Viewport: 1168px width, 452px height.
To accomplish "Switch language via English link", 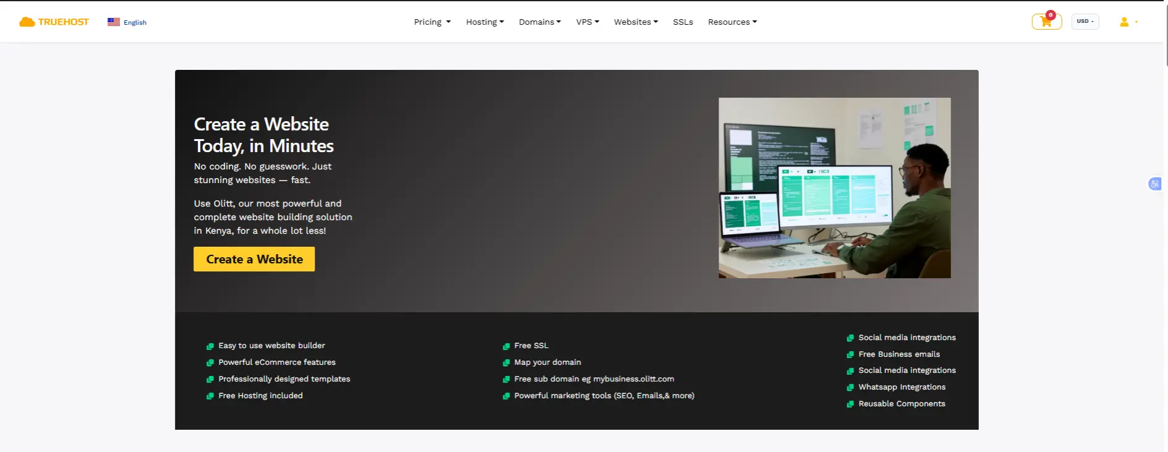I will click(135, 22).
